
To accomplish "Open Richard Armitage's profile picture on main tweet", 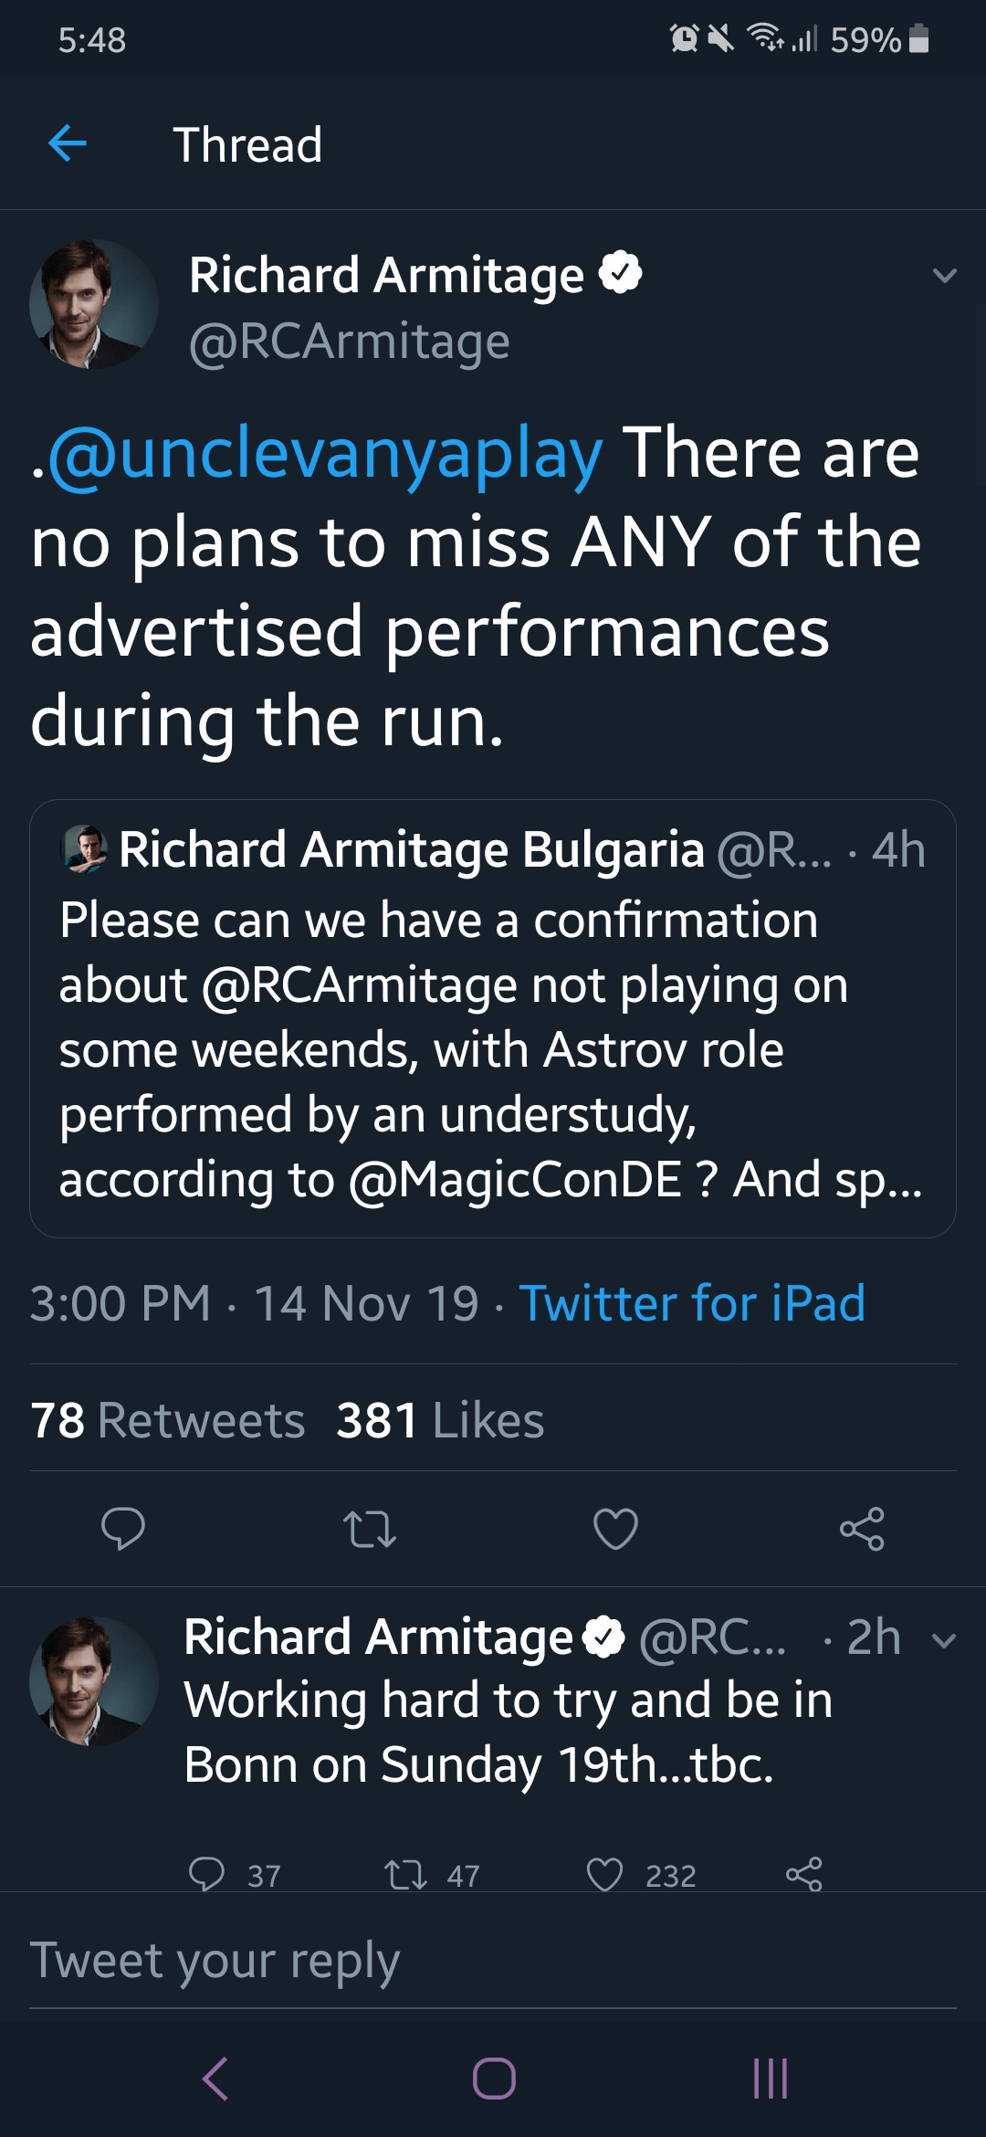I will [x=93, y=304].
